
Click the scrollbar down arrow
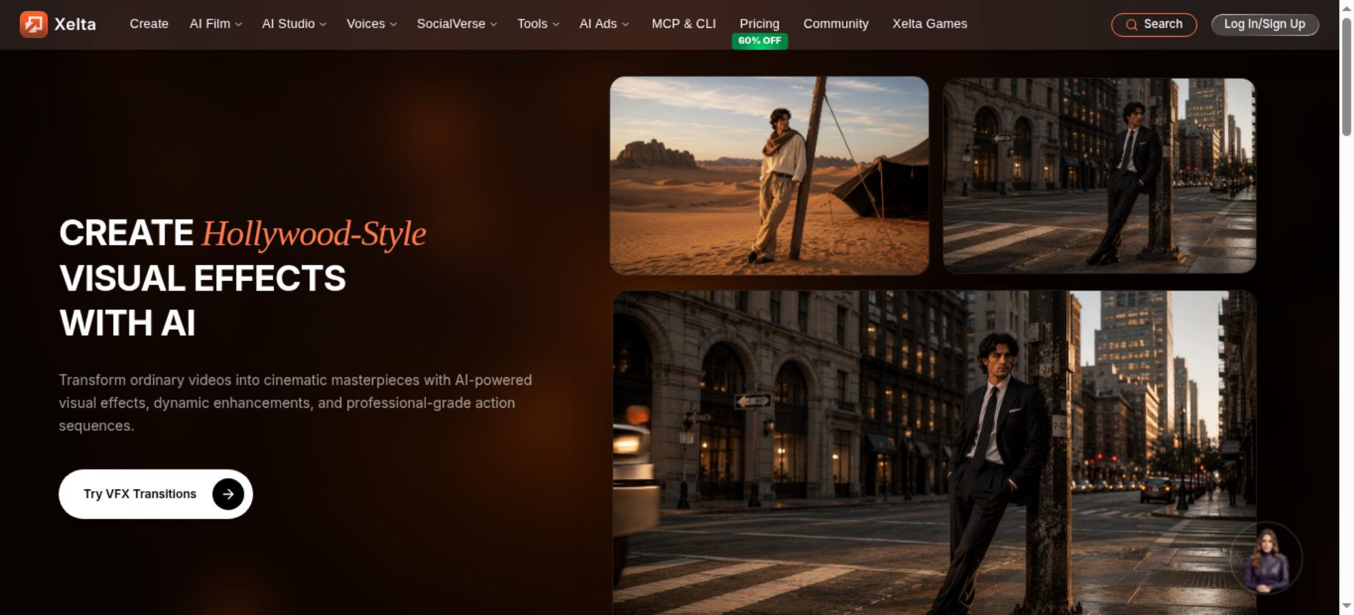coord(1347,606)
